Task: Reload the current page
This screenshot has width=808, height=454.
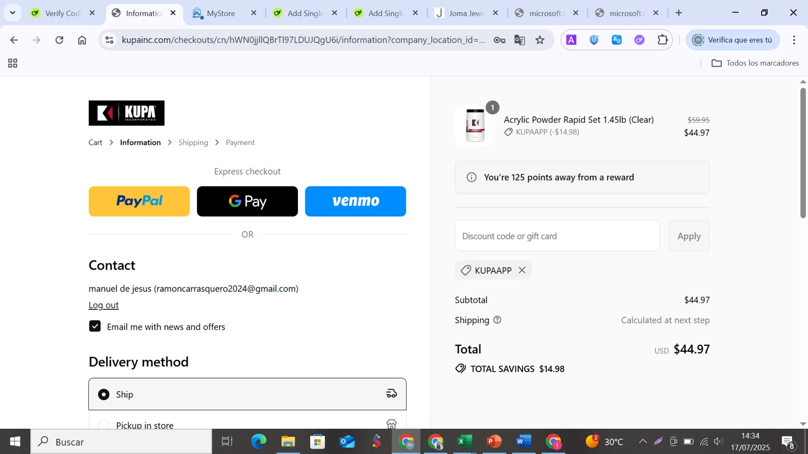Action: point(59,40)
